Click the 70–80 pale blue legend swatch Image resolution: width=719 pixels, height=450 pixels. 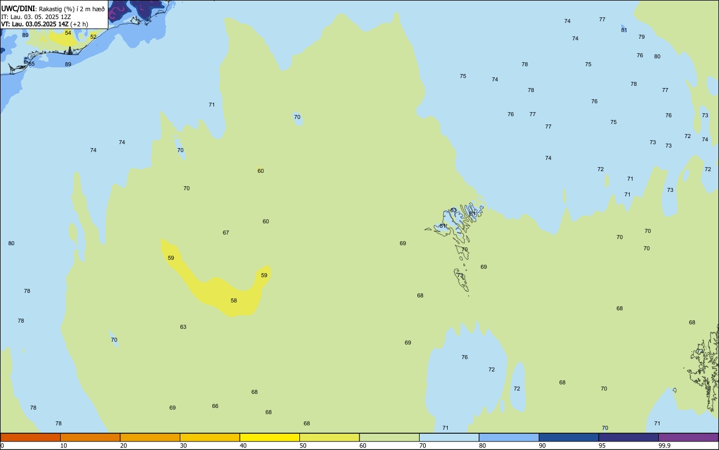tap(449, 437)
